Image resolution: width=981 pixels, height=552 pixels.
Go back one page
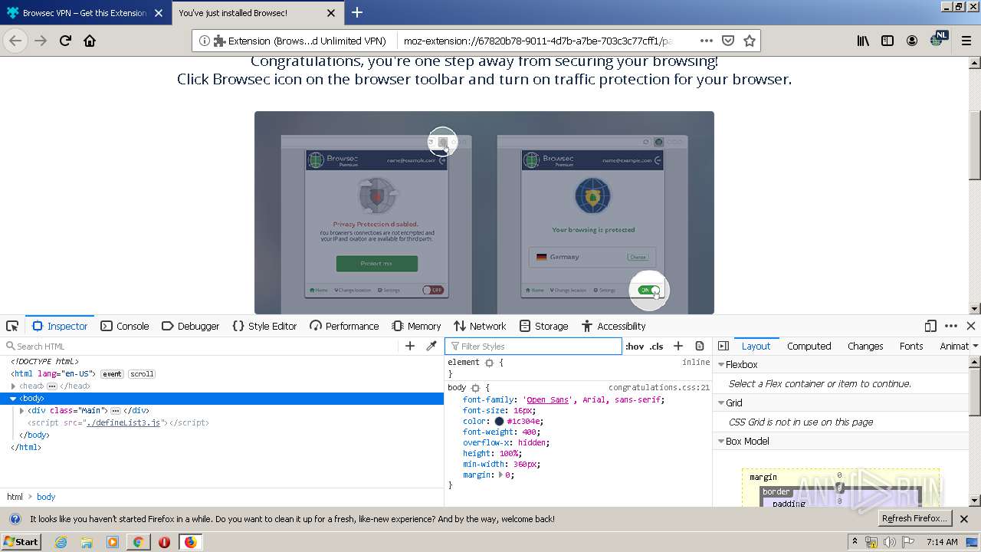[15, 41]
